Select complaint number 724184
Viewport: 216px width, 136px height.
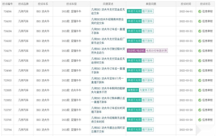pyautogui.click(x=8, y=31)
